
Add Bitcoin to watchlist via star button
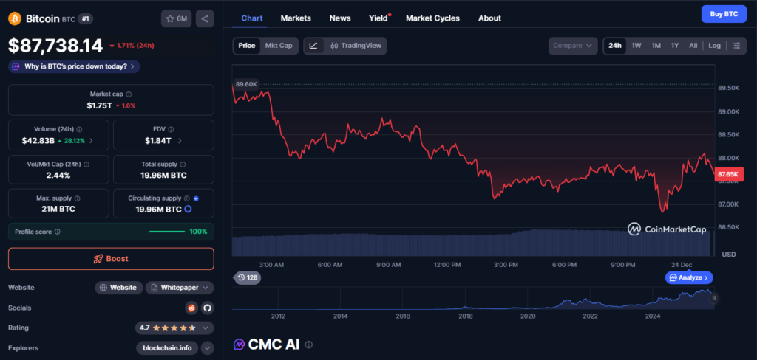[175, 18]
